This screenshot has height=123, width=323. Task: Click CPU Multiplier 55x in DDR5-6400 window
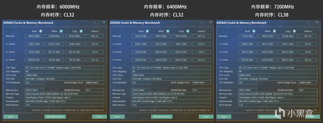click(141, 83)
